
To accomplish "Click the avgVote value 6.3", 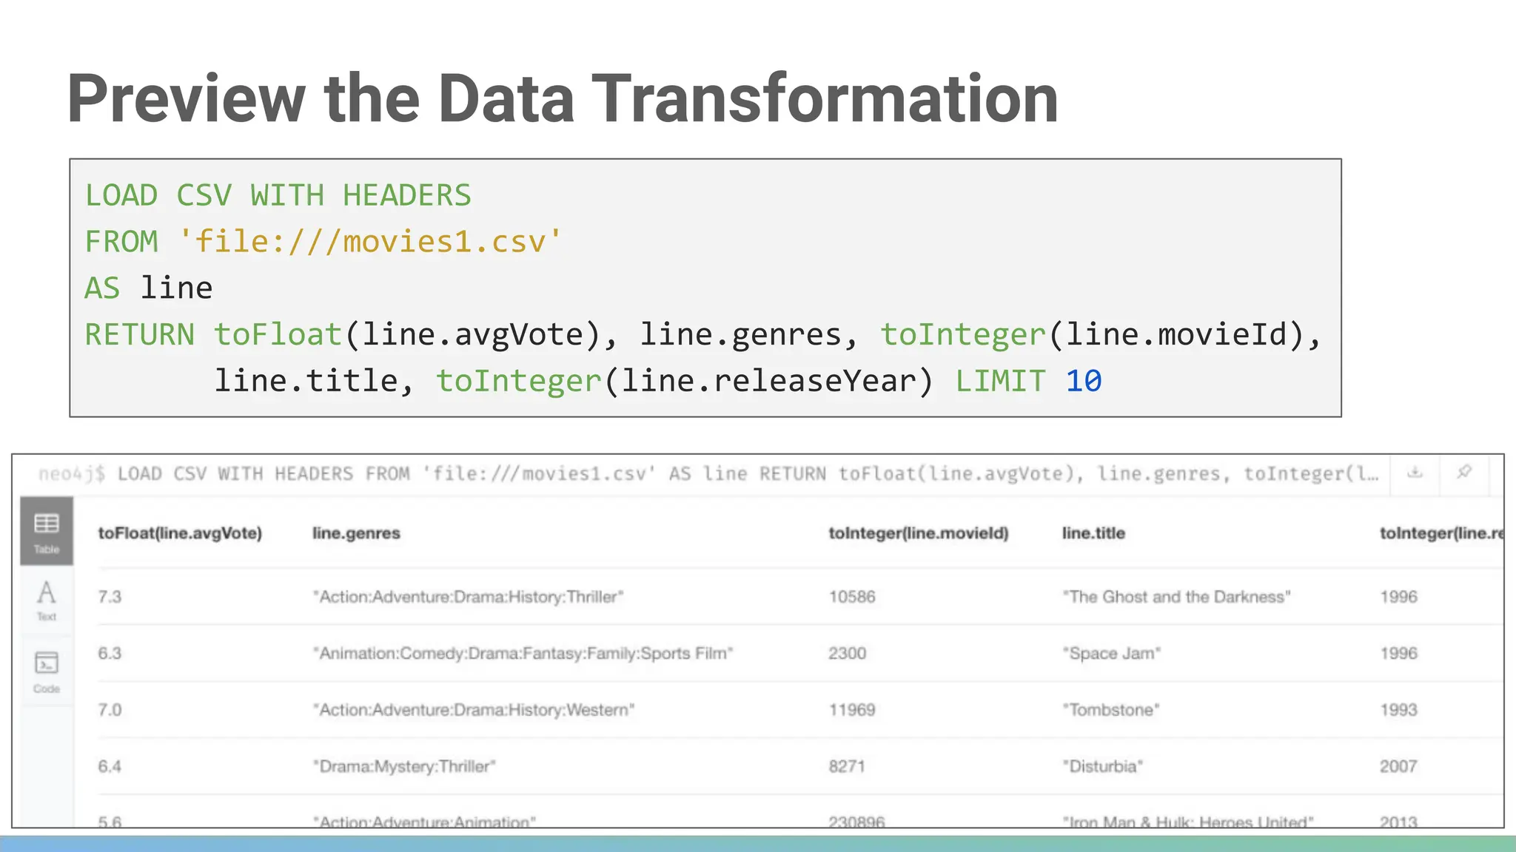I will (110, 653).
